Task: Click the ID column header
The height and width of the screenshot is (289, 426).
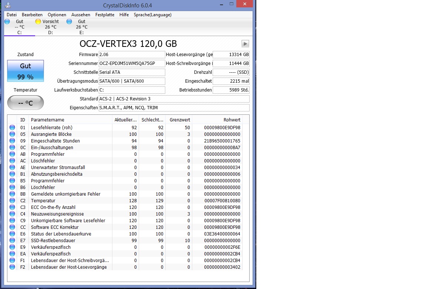Action: [23, 120]
